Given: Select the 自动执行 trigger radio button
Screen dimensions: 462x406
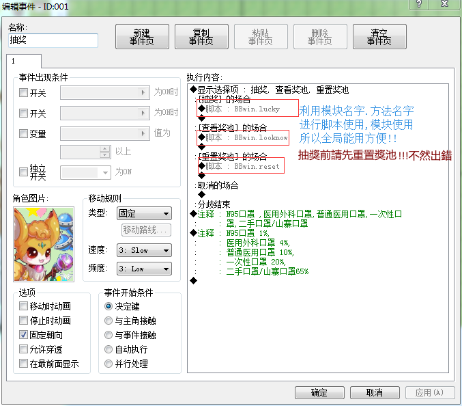Looking at the screenshot, I should (x=109, y=349).
